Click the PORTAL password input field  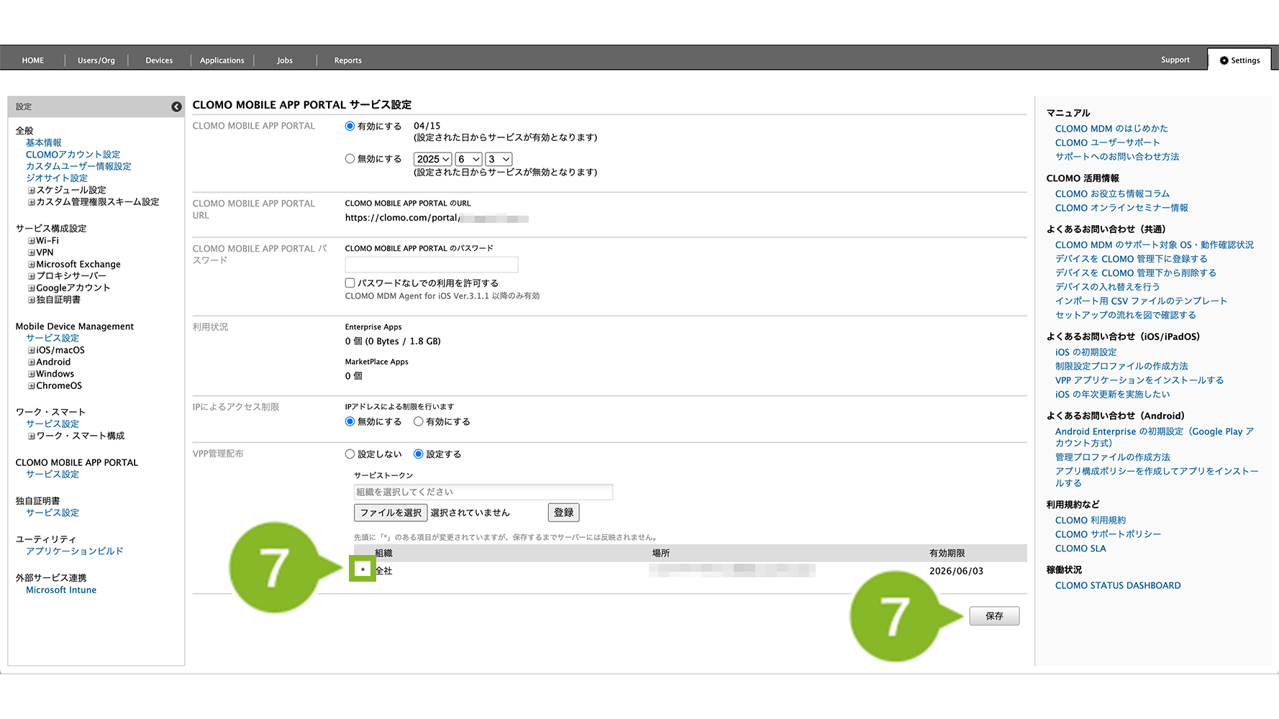(x=432, y=265)
